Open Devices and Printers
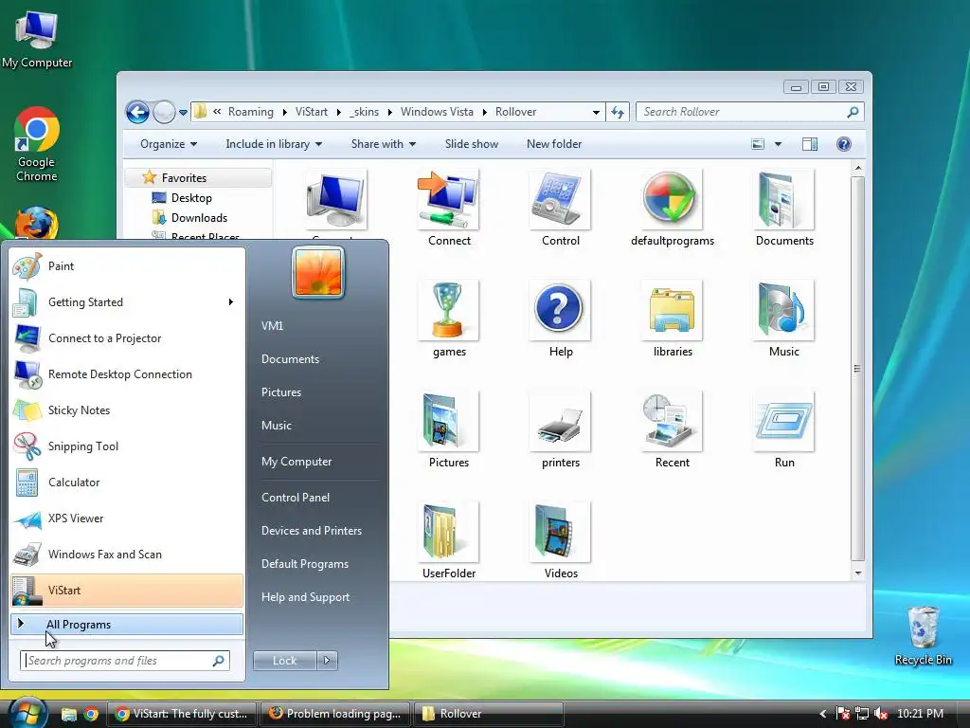The height and width of the screenshot is (728, 970). [311, 531]
